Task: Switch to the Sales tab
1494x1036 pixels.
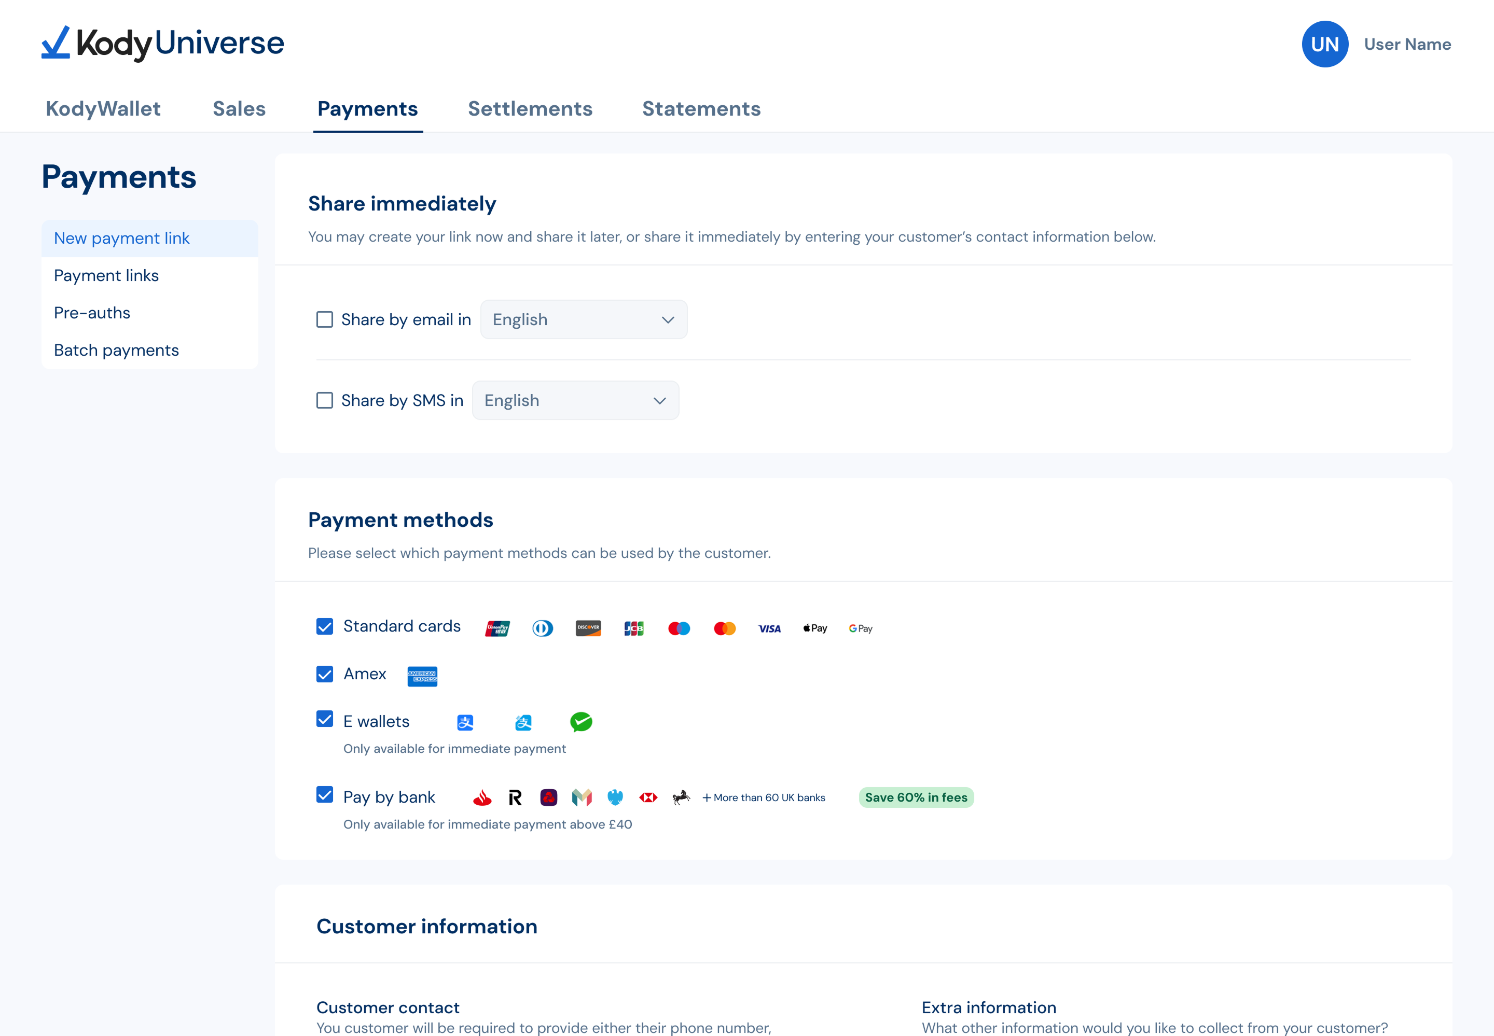Action: coord(239,108)
